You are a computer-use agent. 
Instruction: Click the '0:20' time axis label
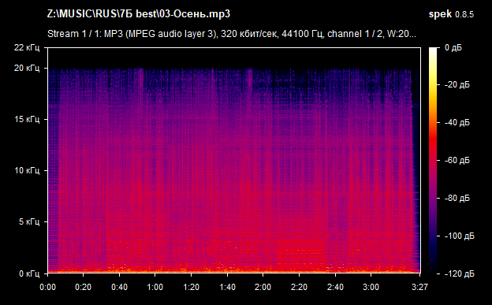click(x=83, y=287)
